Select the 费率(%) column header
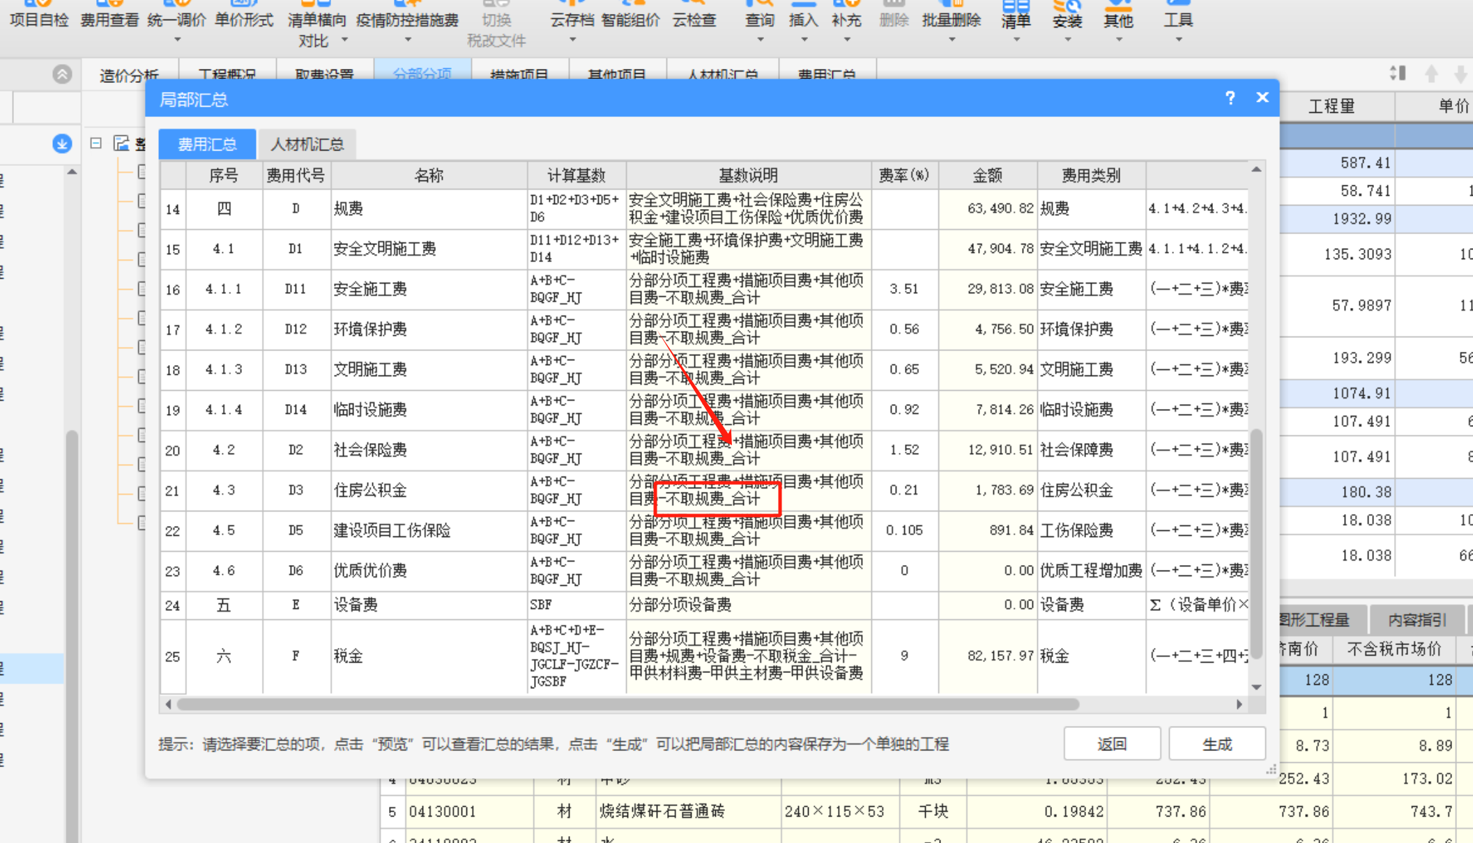The width and height of the screenshot is (1473, 843). click(x=904, y=175)
